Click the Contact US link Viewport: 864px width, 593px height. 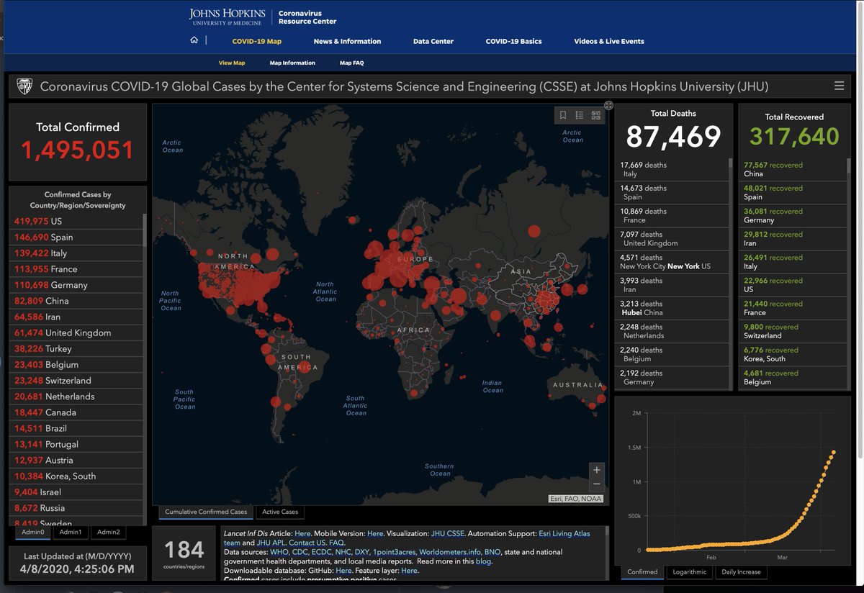click(307, 543)
